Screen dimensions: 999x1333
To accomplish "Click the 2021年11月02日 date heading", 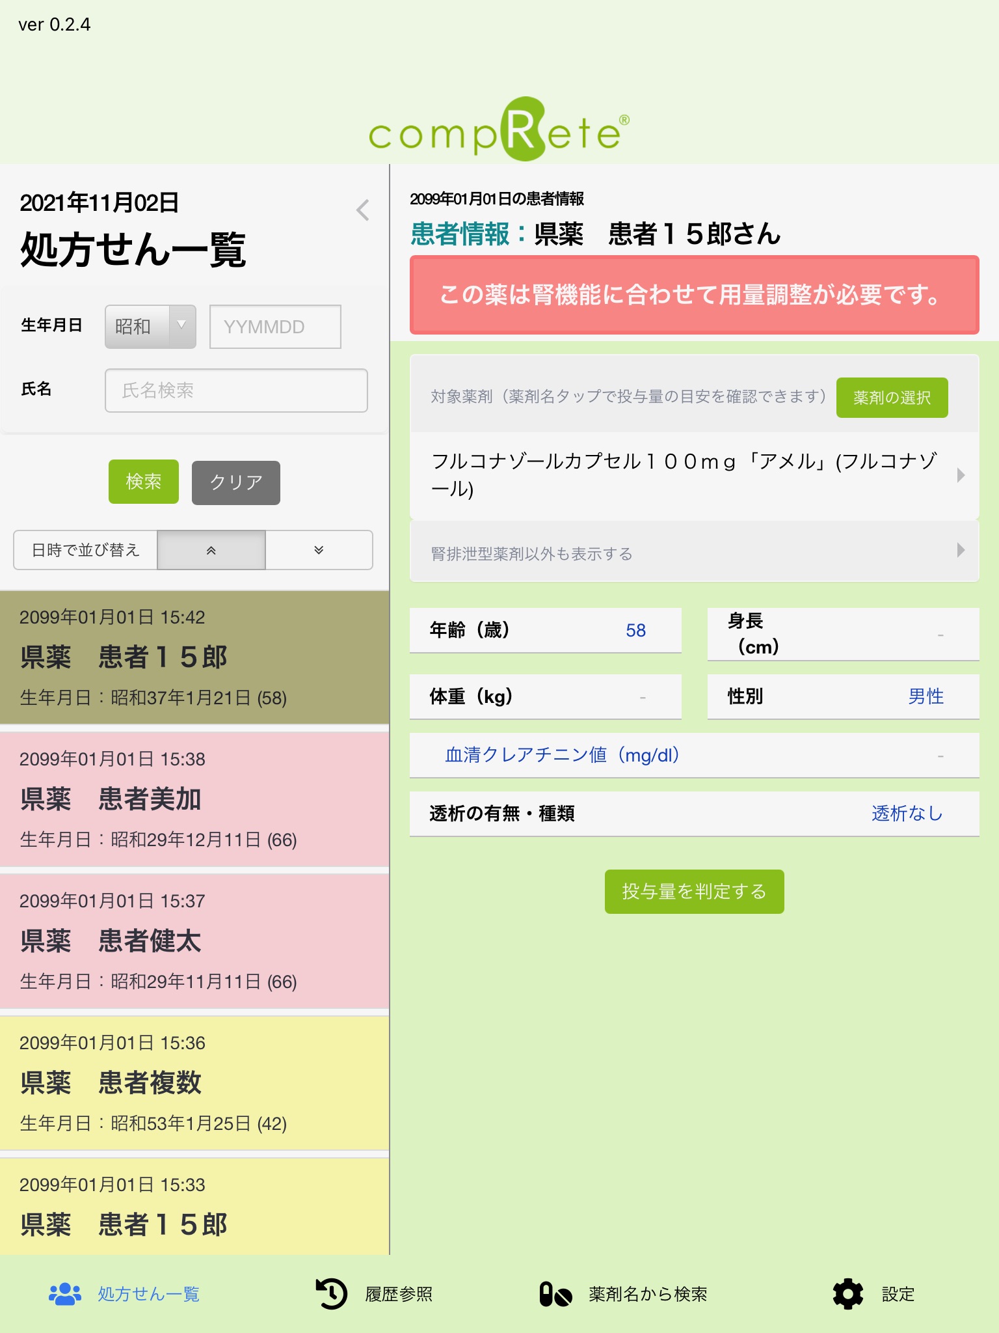I will pyautogui.click(x=100, y=203).
